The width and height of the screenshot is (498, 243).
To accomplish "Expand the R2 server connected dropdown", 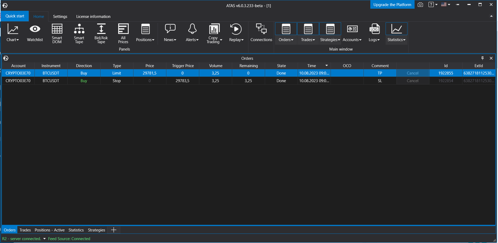I will (x=44, y=239).
